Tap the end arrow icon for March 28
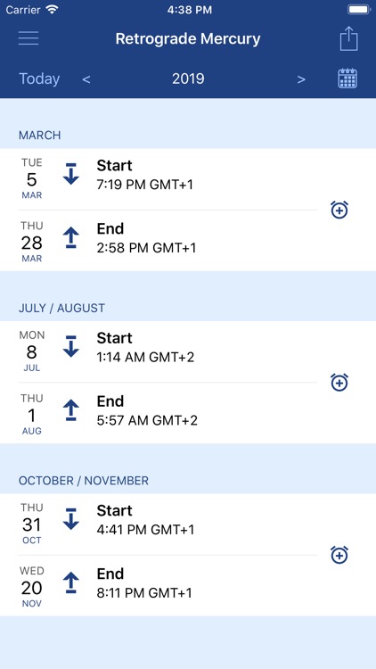This screenshot has height=669, width=376. pos(71,237)
